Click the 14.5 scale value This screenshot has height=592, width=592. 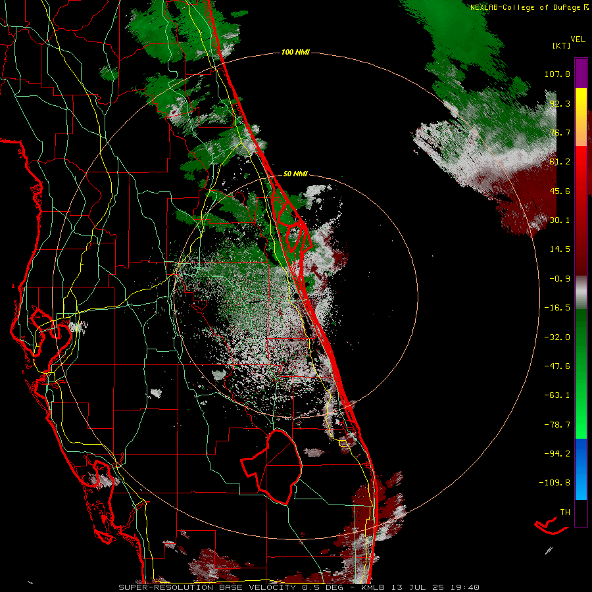pos(560,249)
